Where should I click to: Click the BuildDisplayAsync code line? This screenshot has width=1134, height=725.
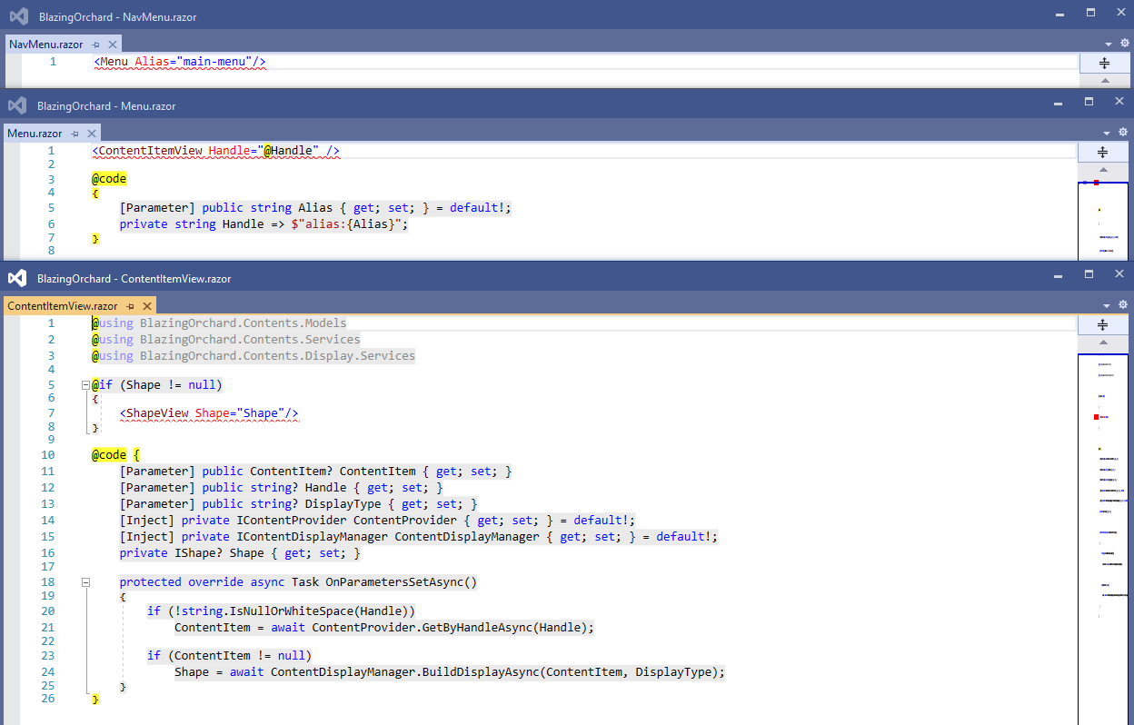[x=450, y=672]
